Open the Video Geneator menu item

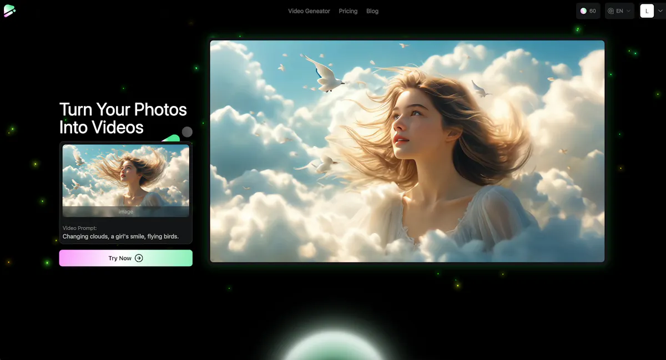[309, 11]
